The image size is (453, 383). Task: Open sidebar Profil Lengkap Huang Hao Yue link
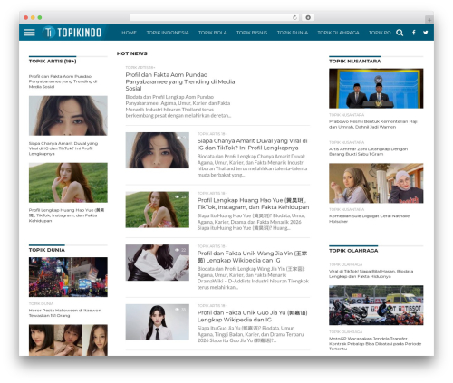click(66, 215)
